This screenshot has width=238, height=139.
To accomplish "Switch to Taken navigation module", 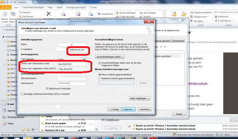I will point(8,124).
